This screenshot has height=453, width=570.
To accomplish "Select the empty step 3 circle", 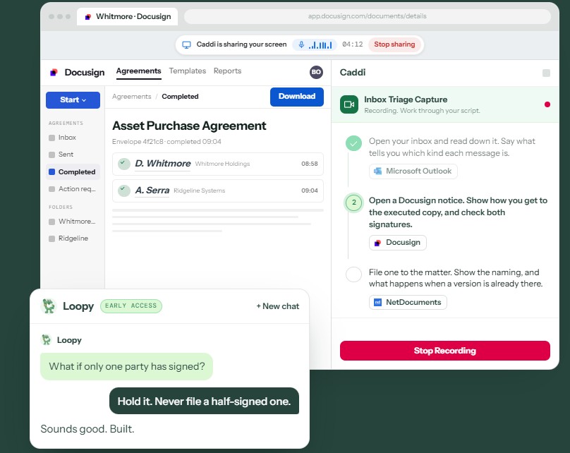I will tap(353, 274).
